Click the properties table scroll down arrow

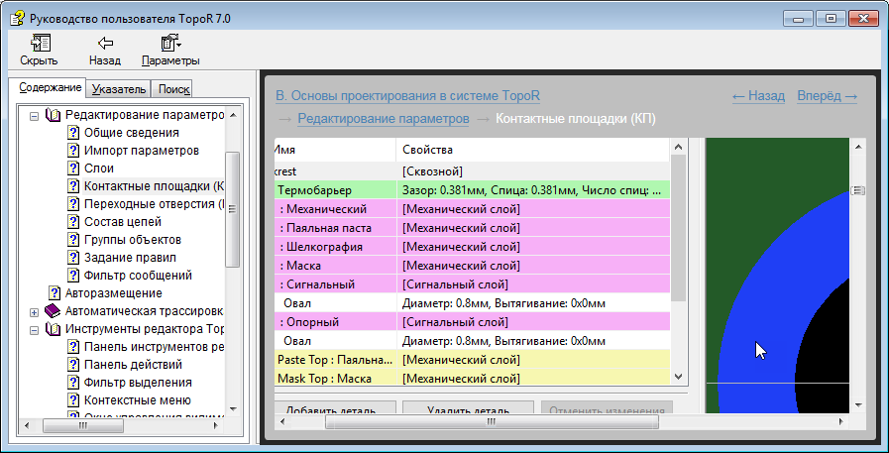tap(679, 377)
